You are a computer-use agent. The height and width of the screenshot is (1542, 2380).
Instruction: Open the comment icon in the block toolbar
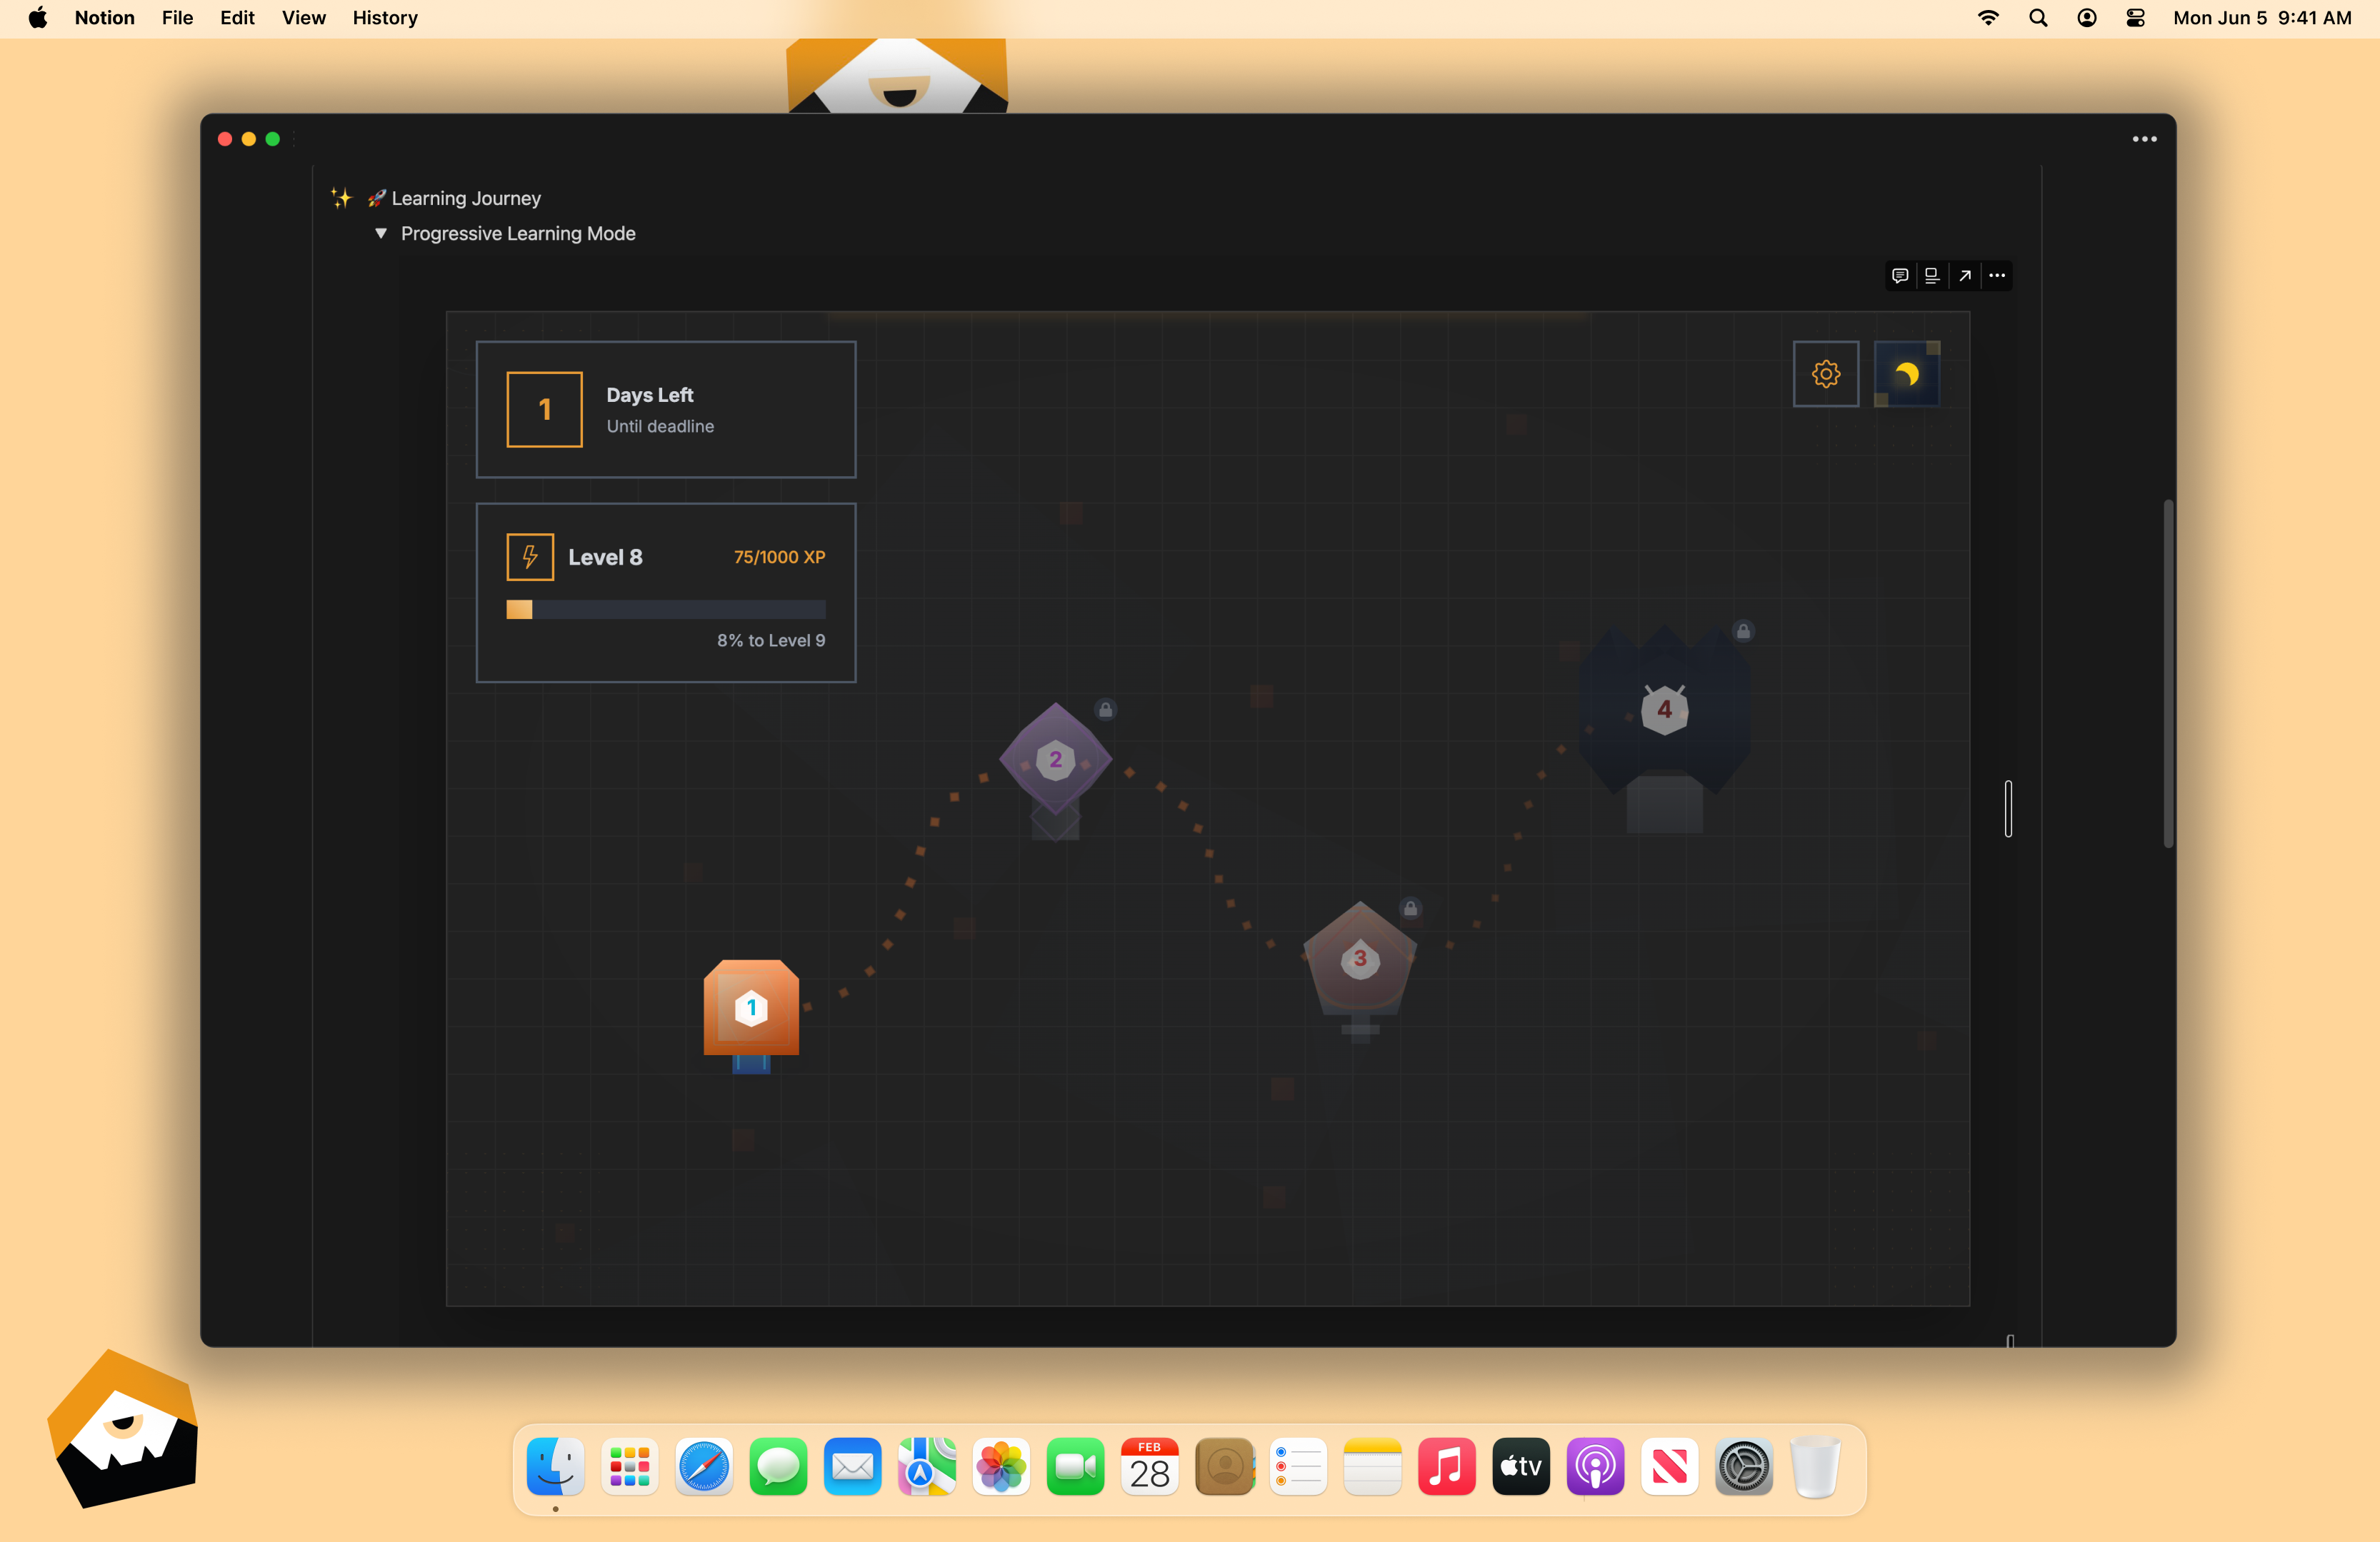1900,275
